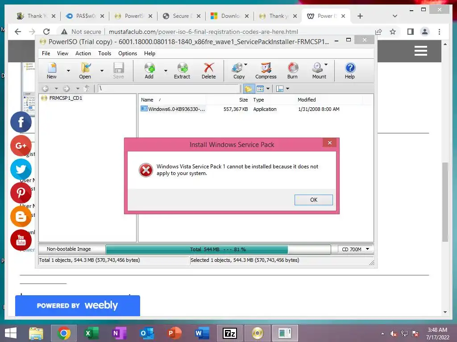Open the Tools menu
Image resolution: width=457 pixels, height=342 pixels.
104,53
